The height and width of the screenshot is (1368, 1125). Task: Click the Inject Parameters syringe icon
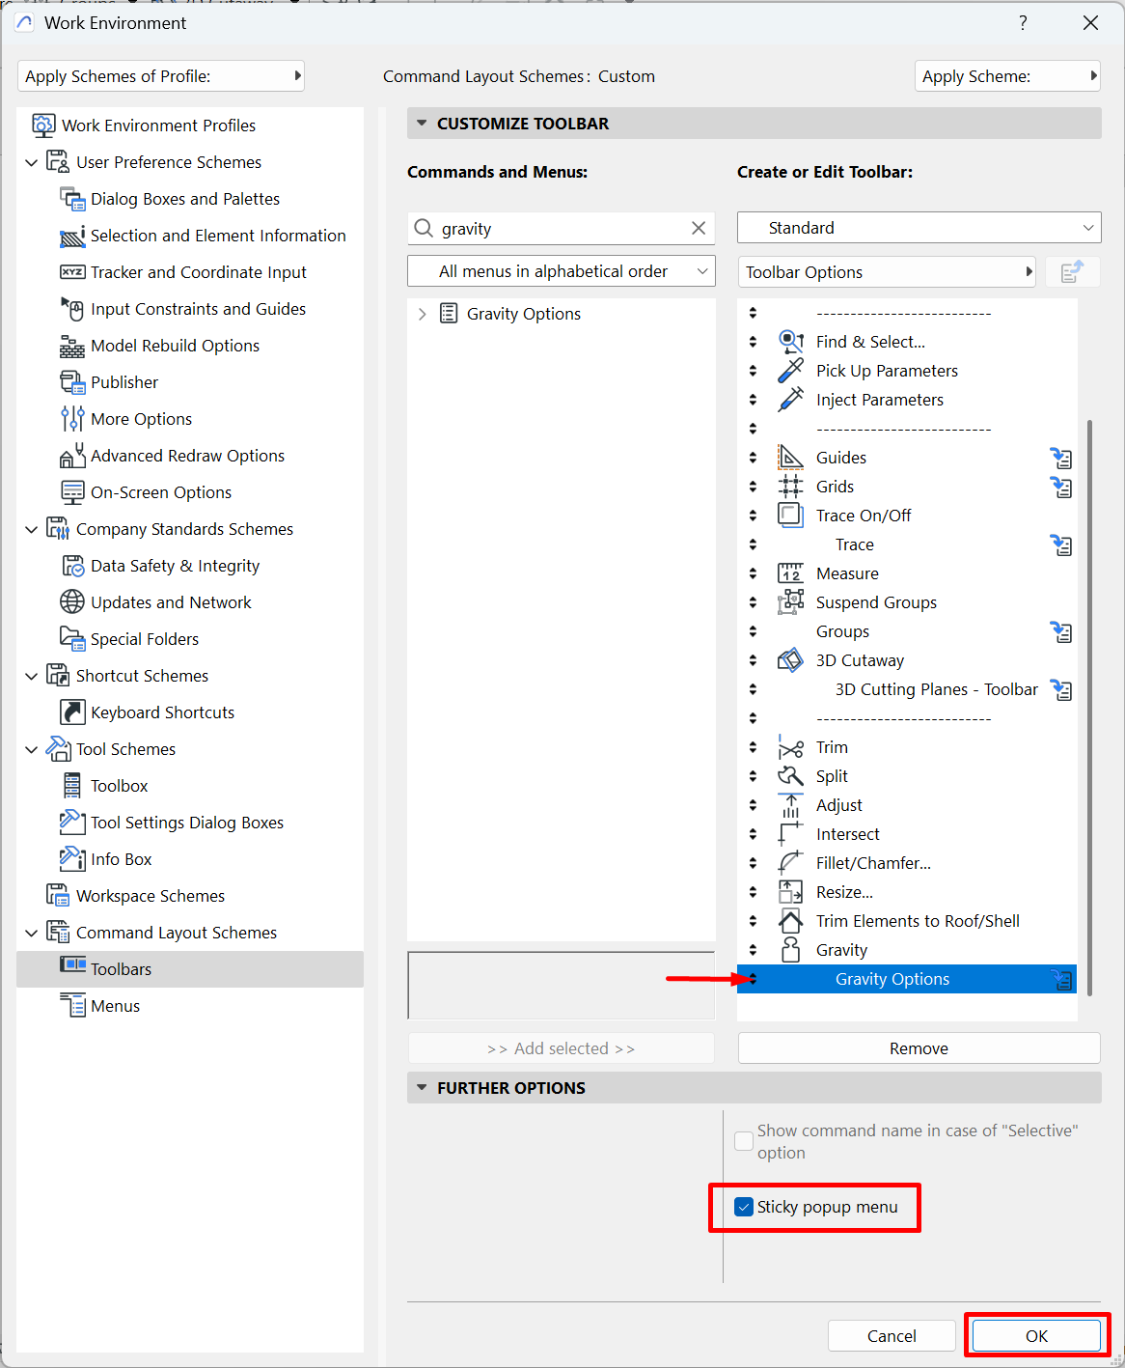click(790, 400)
